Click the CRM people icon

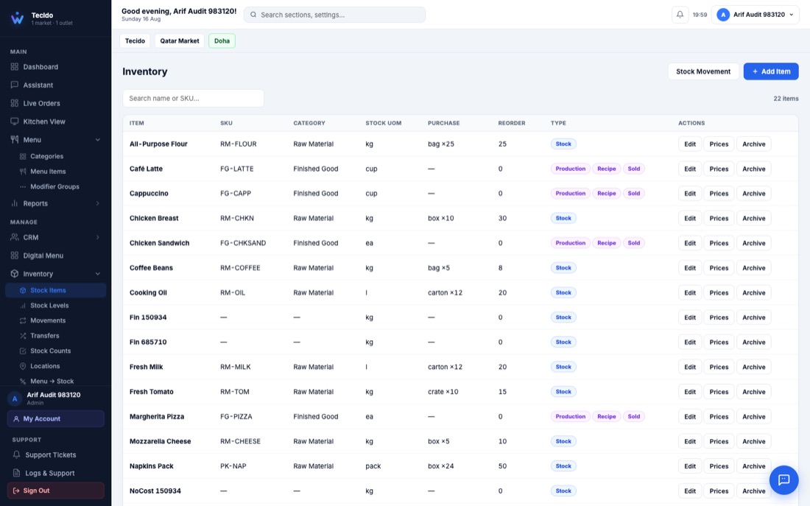click(x=15, y=237)
